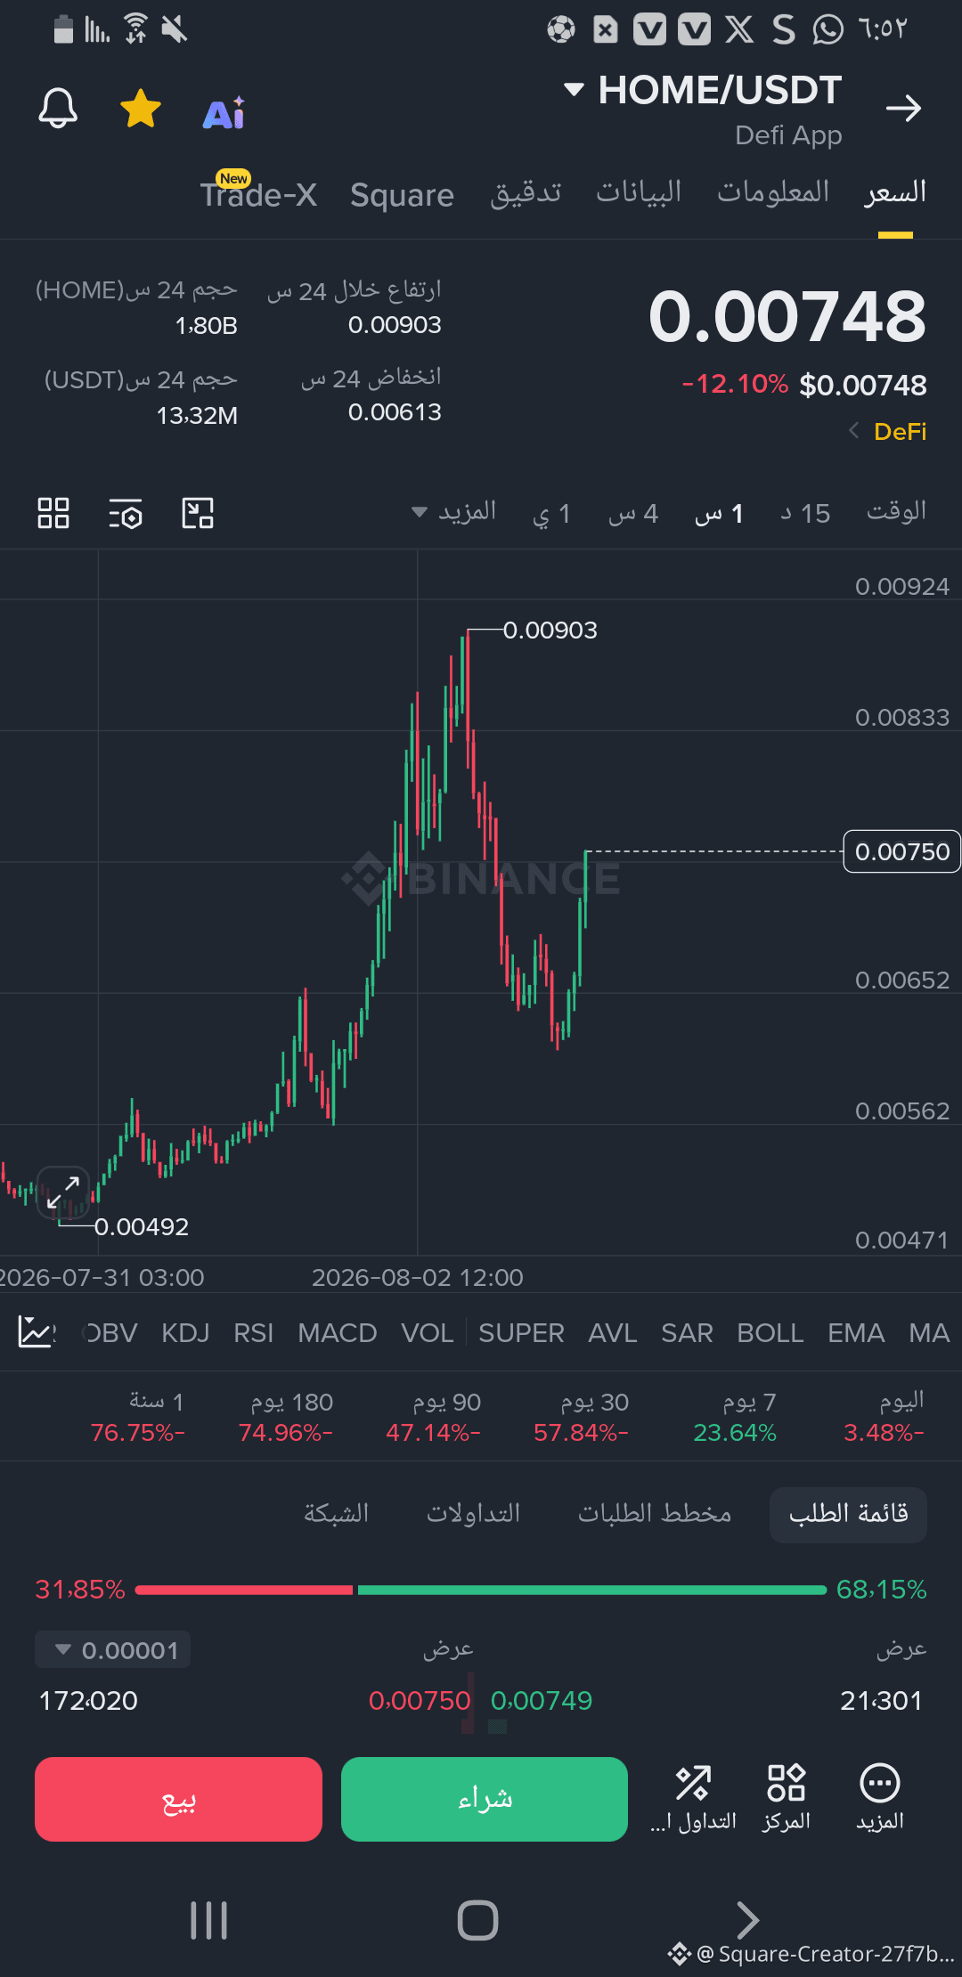962x1977 pixels.
Task: Tap the بيع sell button
Action: click(178, 1799)
